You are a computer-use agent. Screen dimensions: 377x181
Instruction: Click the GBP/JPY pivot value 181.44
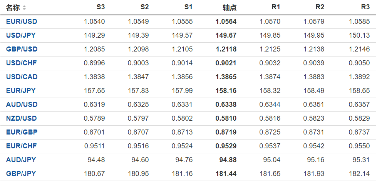tap(226, 174)
